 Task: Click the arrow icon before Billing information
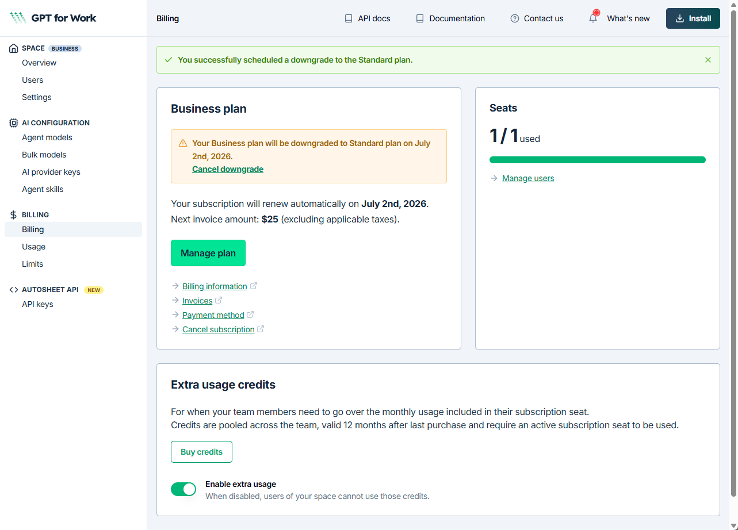(x=175, y=286)
